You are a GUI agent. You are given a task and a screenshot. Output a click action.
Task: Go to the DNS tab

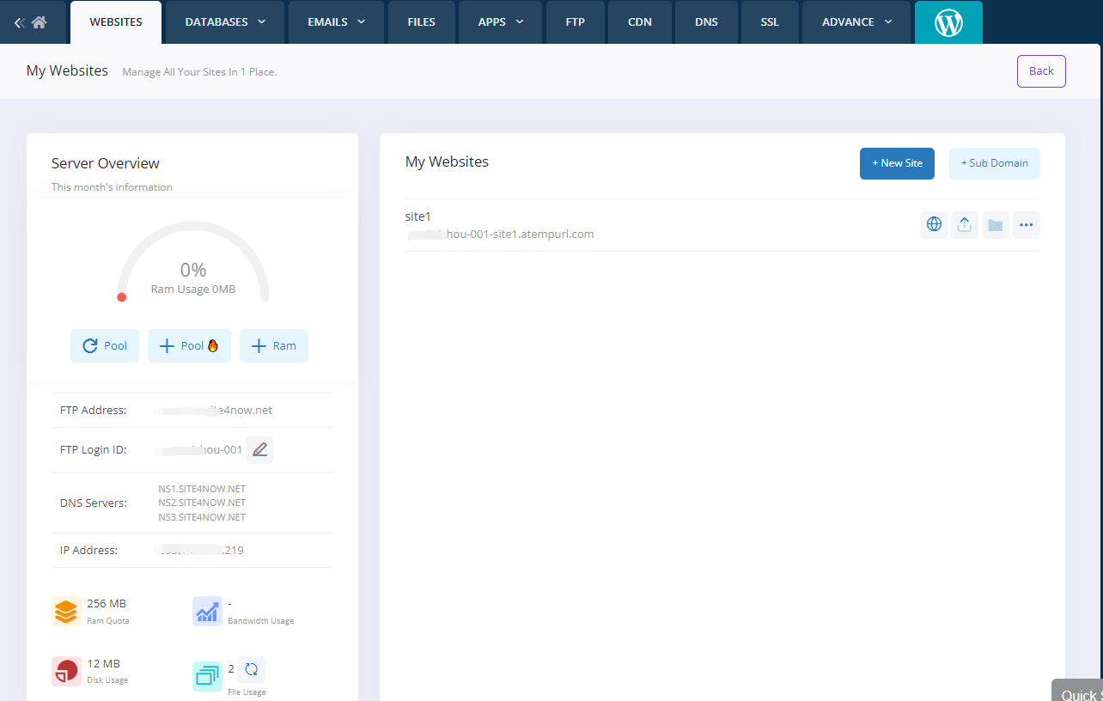pos(706,22)
